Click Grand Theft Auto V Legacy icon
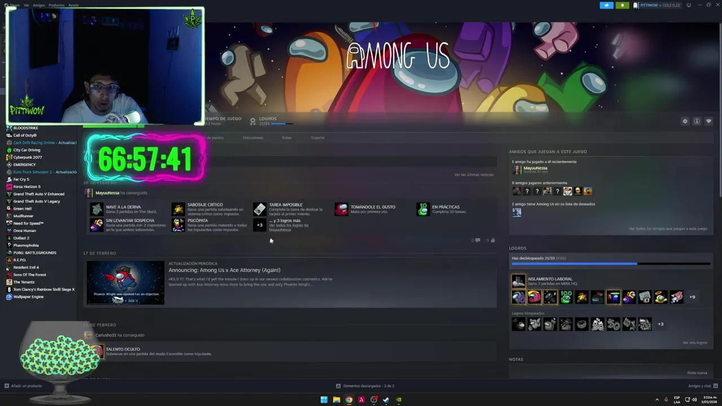Image resolution: width=722 pixels, height=406 pixels. tap(9, 201)
